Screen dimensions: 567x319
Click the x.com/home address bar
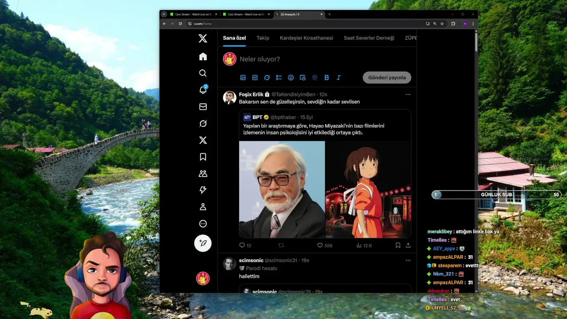point(306,23)
